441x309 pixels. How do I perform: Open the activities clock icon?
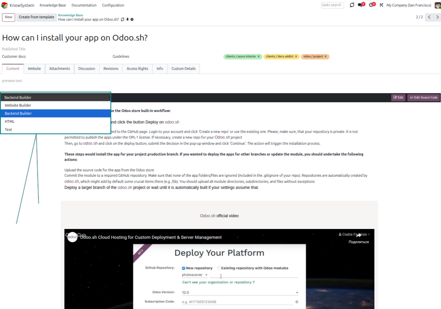[371, 5]
